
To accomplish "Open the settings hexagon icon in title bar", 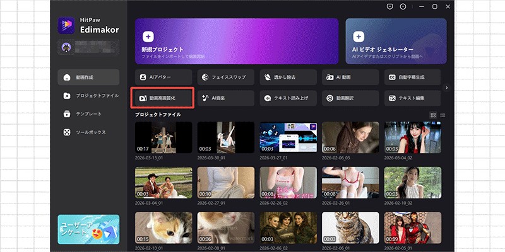I will pyautogui.click(x=403, y=6).
